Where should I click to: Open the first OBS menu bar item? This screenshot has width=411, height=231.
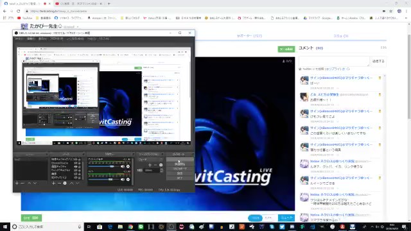click(19, 38)
